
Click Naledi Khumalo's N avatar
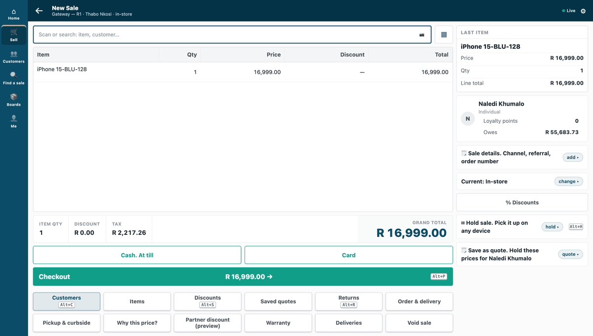click(468, 118)
